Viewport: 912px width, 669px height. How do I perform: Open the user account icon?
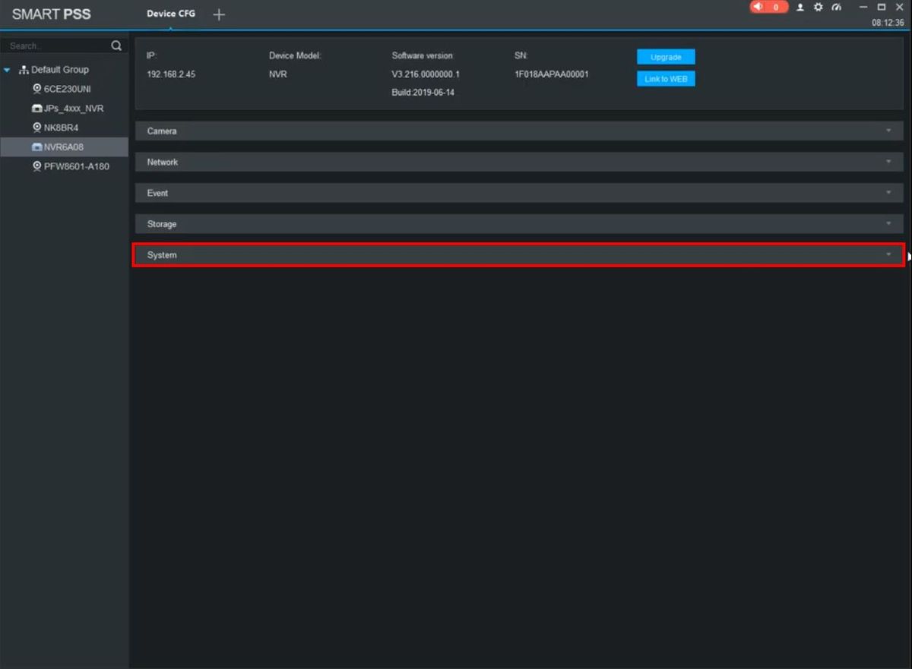[800, 7]
